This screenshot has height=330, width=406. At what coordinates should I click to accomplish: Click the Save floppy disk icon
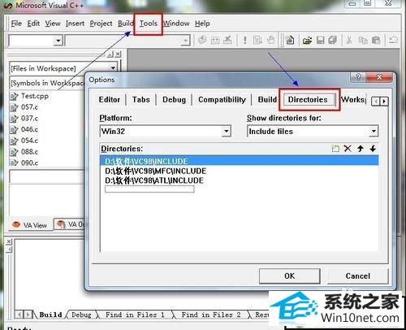tap(321, 41)
